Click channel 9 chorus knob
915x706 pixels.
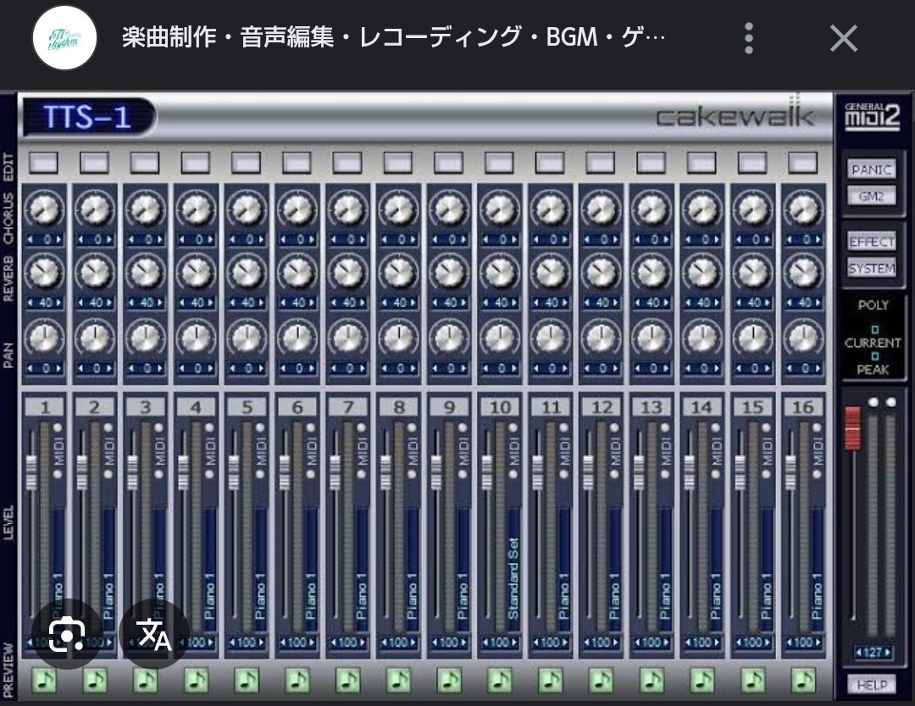pos(449,210)
